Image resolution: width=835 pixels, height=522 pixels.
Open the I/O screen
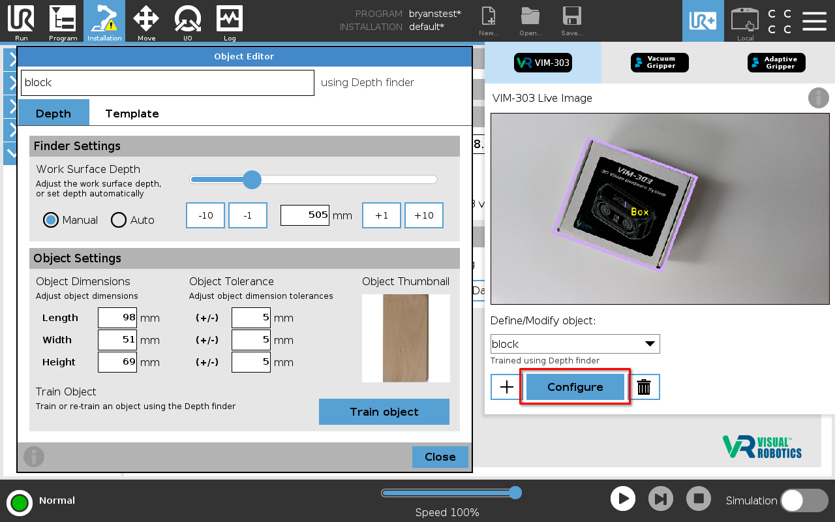(x=188, y=22)
